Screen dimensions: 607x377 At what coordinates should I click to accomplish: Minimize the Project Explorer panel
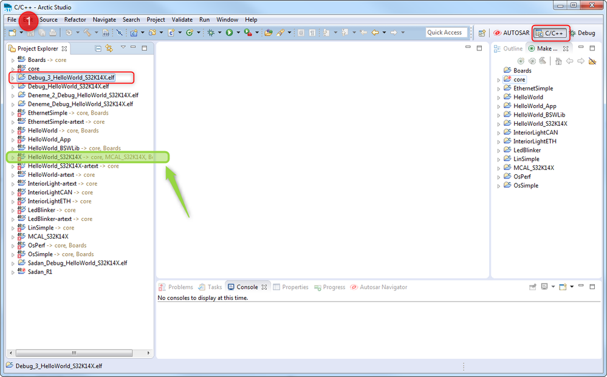133,47
